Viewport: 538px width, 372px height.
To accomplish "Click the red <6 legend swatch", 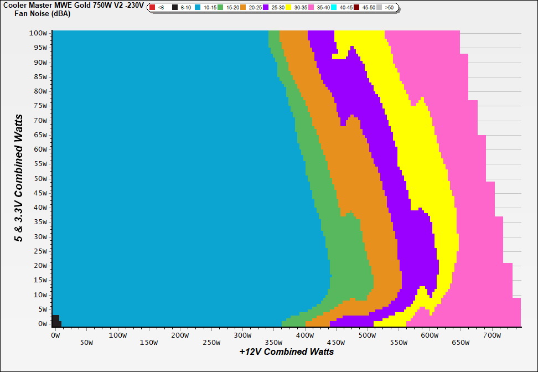I will click(152, 8).
